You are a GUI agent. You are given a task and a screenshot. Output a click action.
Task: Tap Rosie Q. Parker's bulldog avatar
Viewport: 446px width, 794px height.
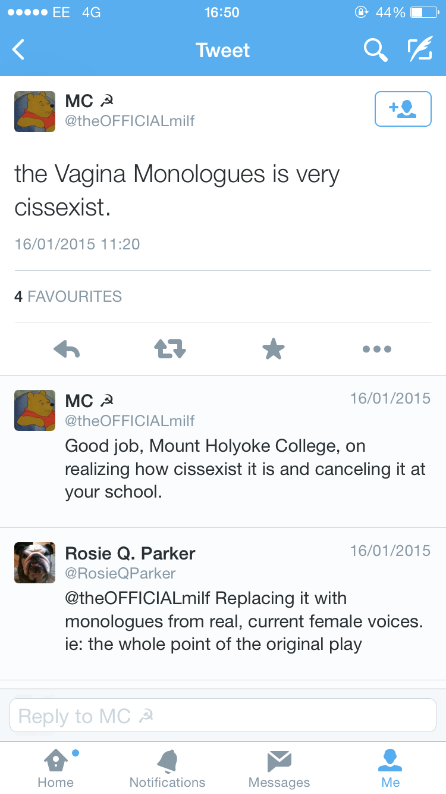[34, 562]
